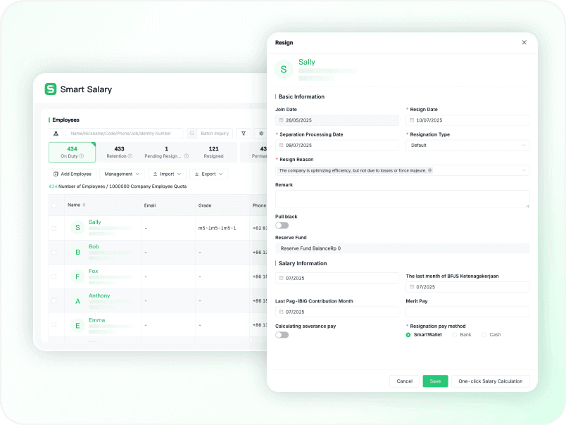This screenshot has height=425, width=566.
Task: Click the employee search input field
Action: [x=125, y=134]
